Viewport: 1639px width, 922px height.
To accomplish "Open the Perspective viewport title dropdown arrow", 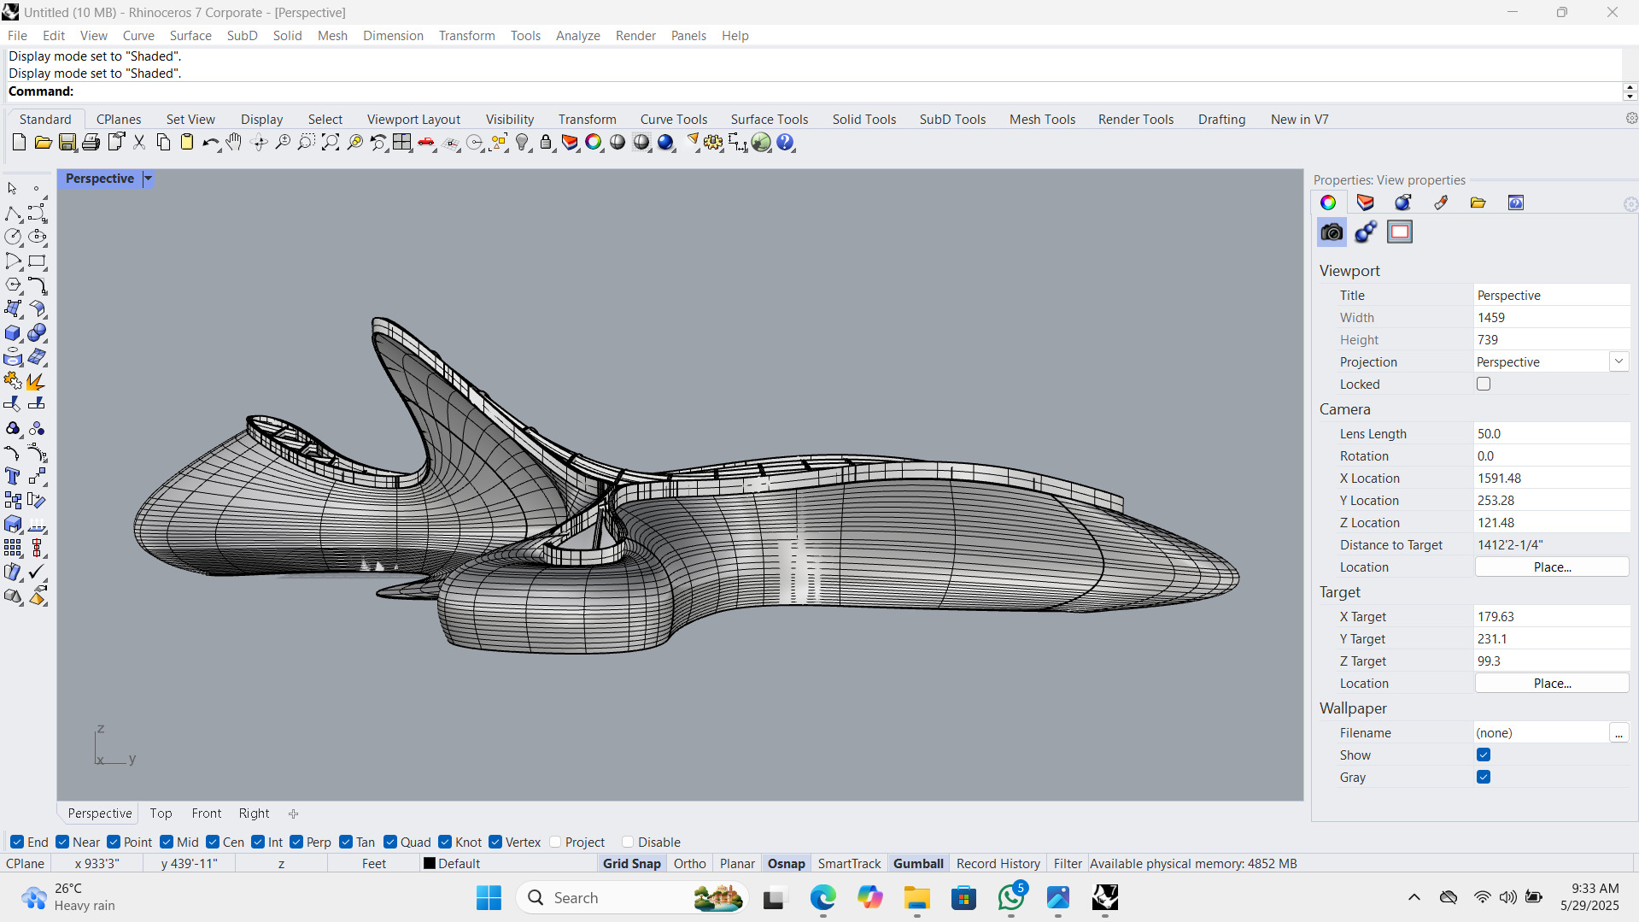I will [148, 179].
